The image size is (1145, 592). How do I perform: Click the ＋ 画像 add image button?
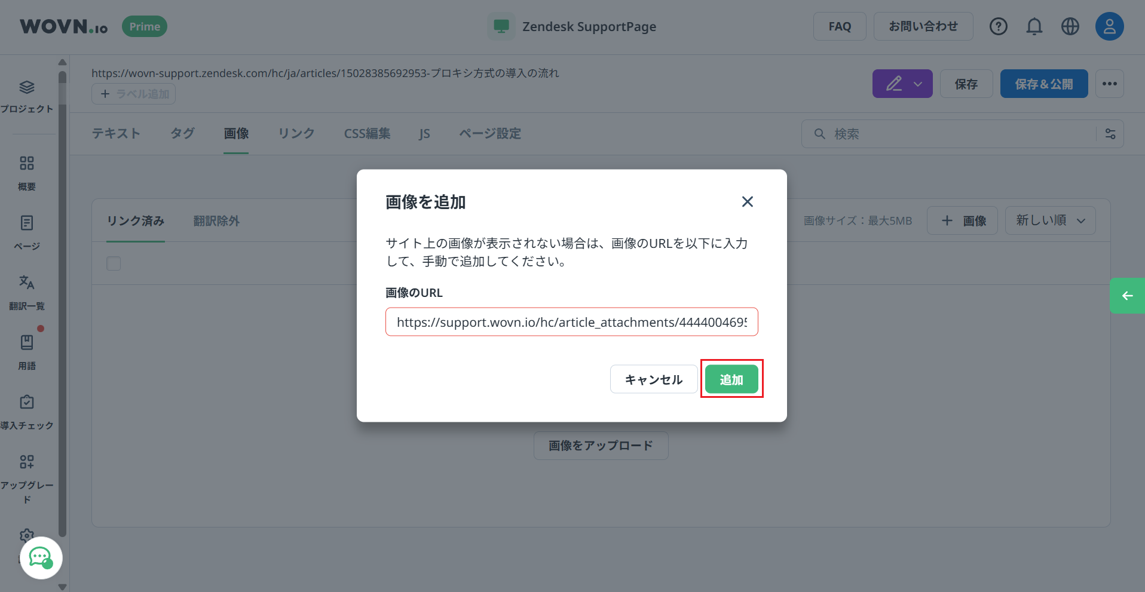[x=962, y=220]
